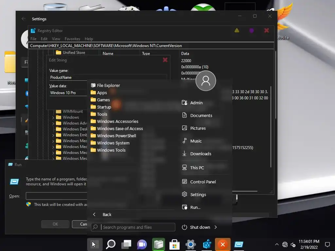Click the Shut down button
This screenshot has height=251, width=335.
point(196,227)
